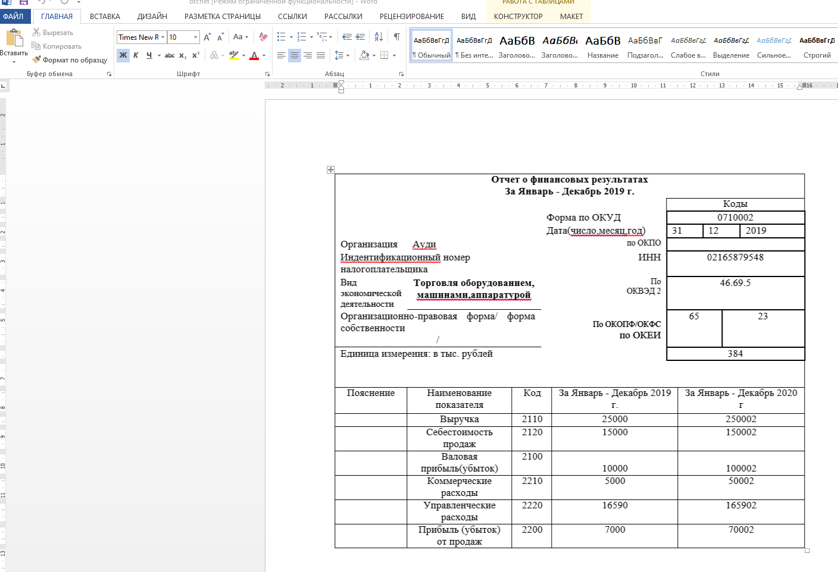The height and width of the screenshot is (572, 838).
Task: Click the Cut (Вырезать) button
Action: tap(53, 33)
